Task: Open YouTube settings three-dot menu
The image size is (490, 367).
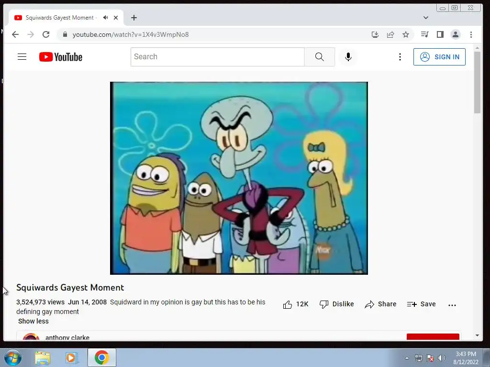Action: click(x=400, y=57)
